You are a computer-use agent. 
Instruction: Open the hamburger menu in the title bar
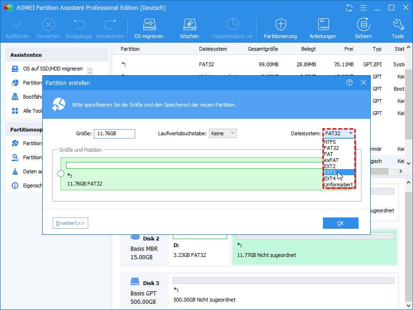(x=363, y=8)
